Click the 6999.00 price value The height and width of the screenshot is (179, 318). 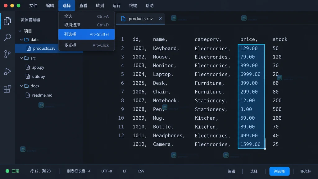coord(250,74)
